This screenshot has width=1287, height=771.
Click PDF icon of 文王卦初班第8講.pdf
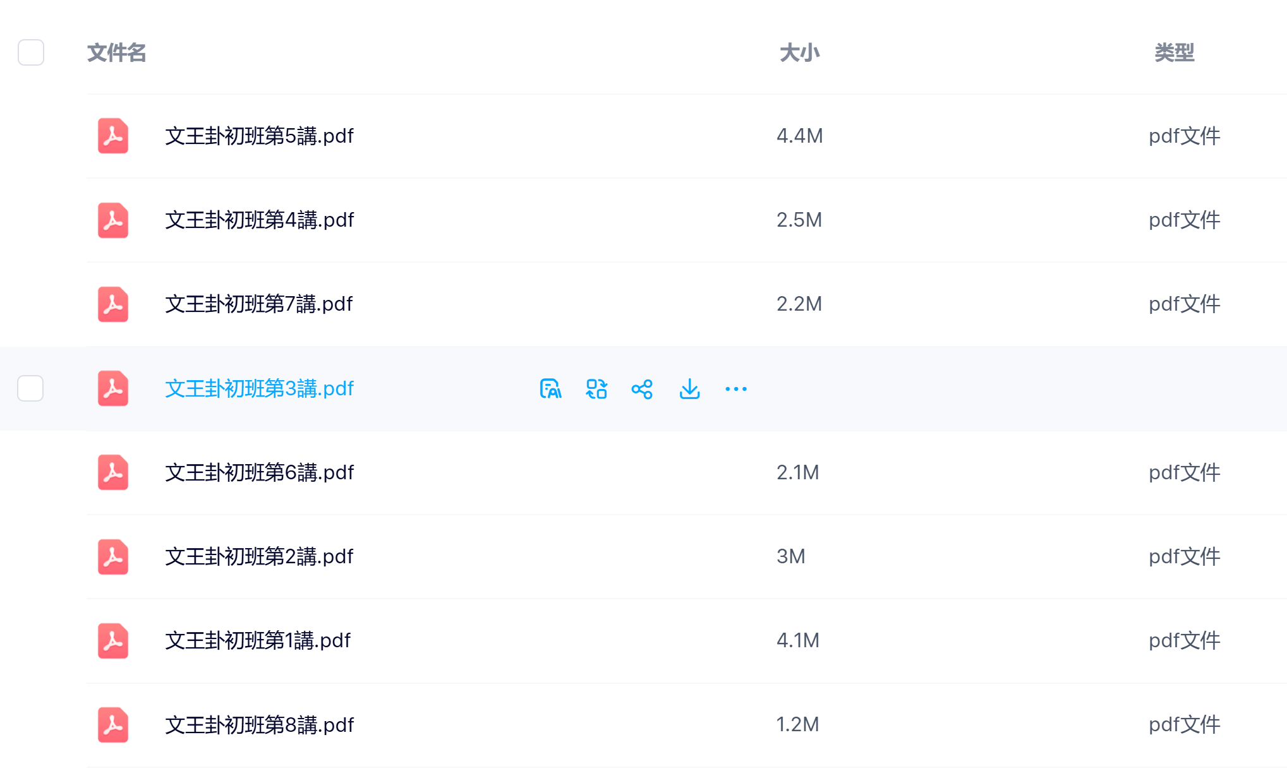[x=113, y=724]
